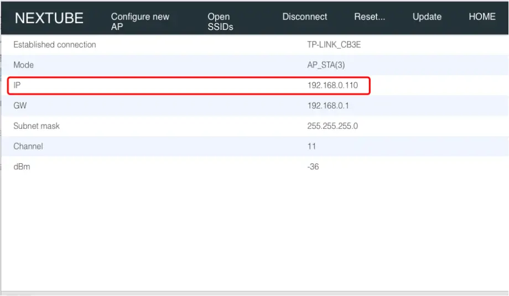The height and width of the screenshot is (296, 509).
Task: Select the AP_STA(3) mode value
Action: [326, 65]
